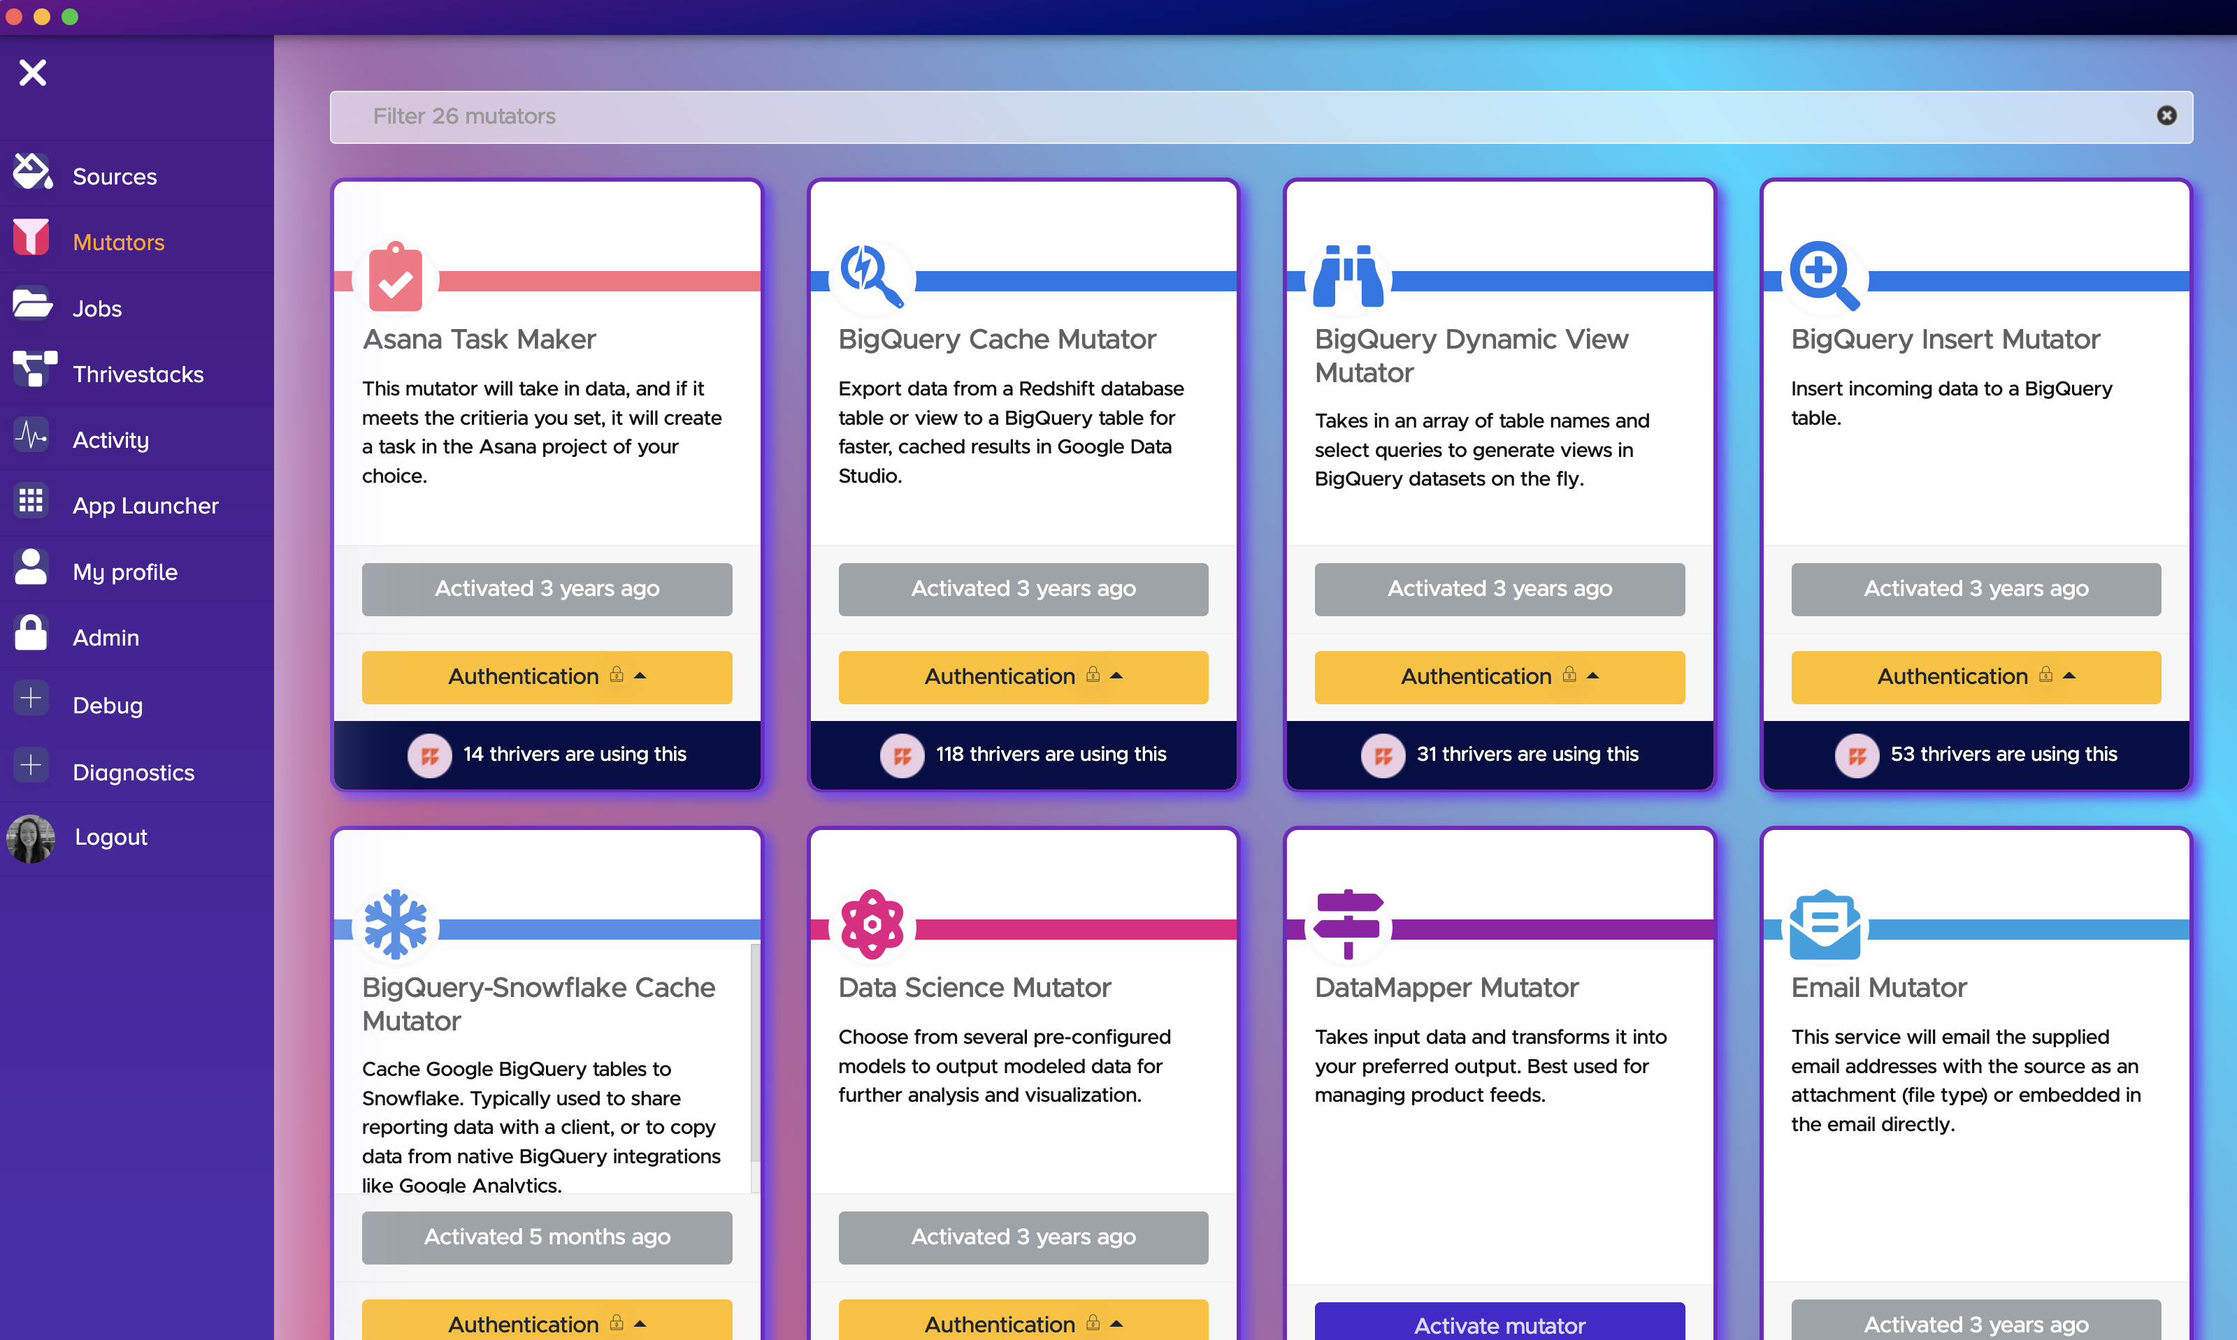Open My profile menu item
This screenshot has height=1340, width=2237.
point(124,571)
